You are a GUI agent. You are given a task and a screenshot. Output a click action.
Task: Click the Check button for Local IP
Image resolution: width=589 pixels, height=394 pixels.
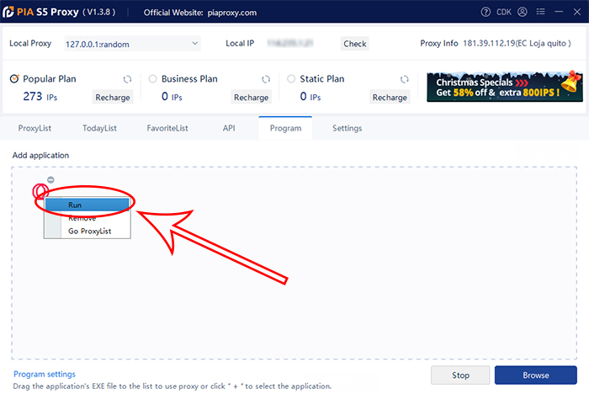click(x=354, y=44)
